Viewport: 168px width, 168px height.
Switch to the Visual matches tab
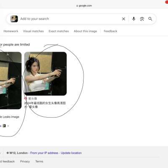33,31
